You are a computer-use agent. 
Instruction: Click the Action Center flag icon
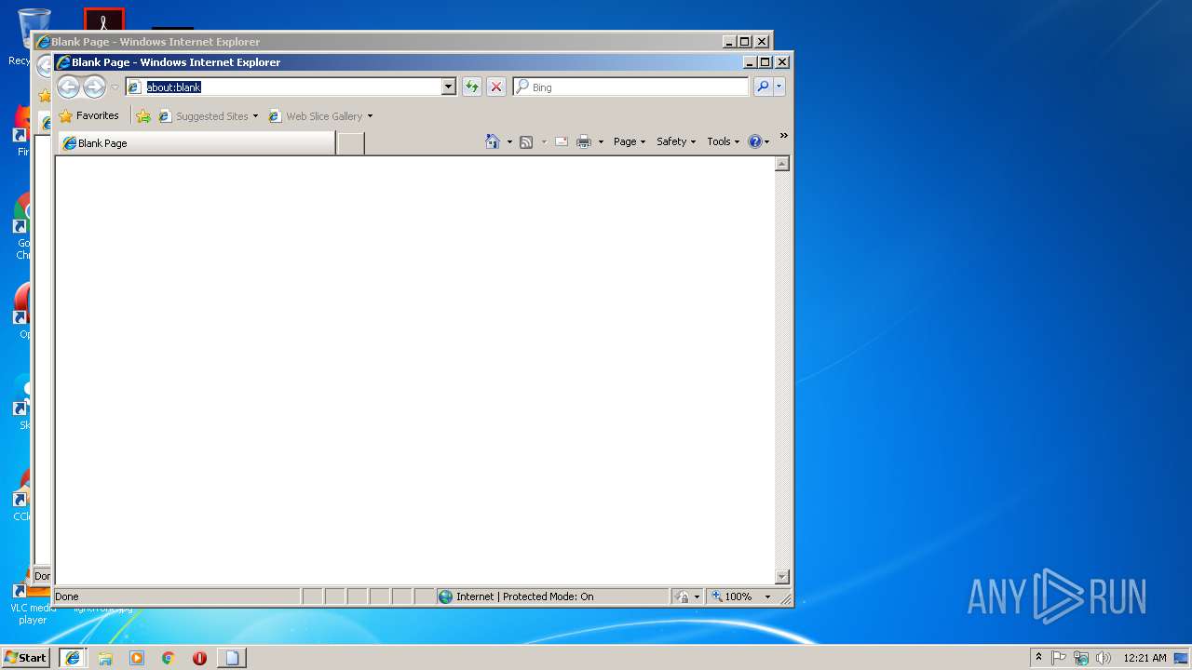[1059, 657]
